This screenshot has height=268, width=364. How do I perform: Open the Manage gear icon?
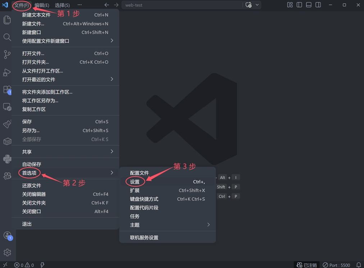click(x=7, y=252)
